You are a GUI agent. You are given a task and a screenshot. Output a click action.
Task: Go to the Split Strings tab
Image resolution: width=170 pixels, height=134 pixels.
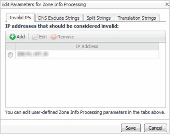[99, 18]
